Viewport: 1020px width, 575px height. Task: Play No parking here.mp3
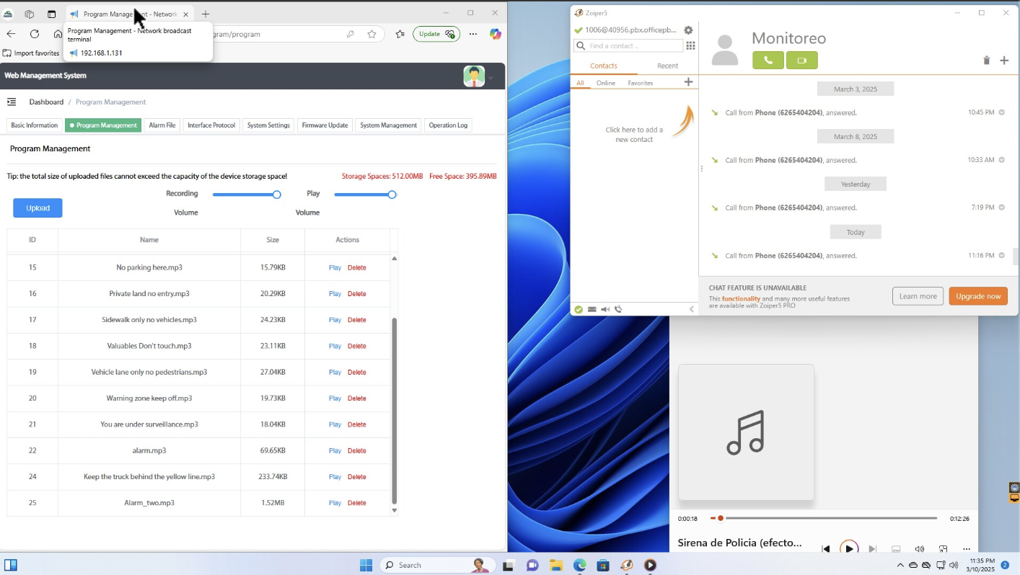[335, 267]
